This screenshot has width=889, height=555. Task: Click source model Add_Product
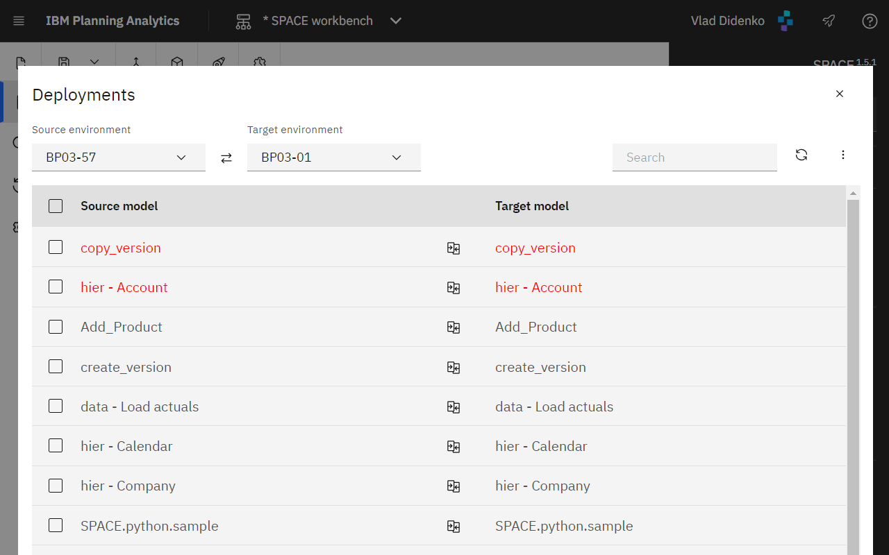(x=122, y=327)
